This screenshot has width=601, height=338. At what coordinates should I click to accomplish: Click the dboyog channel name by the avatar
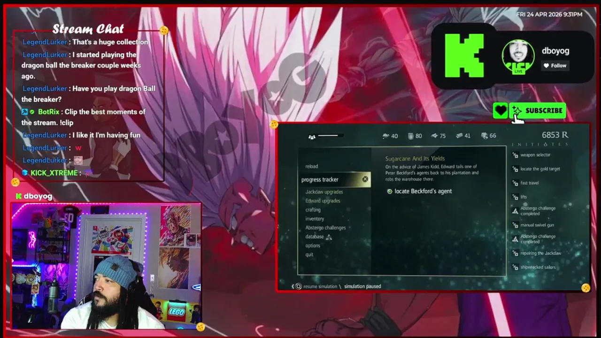pos(555,51)
